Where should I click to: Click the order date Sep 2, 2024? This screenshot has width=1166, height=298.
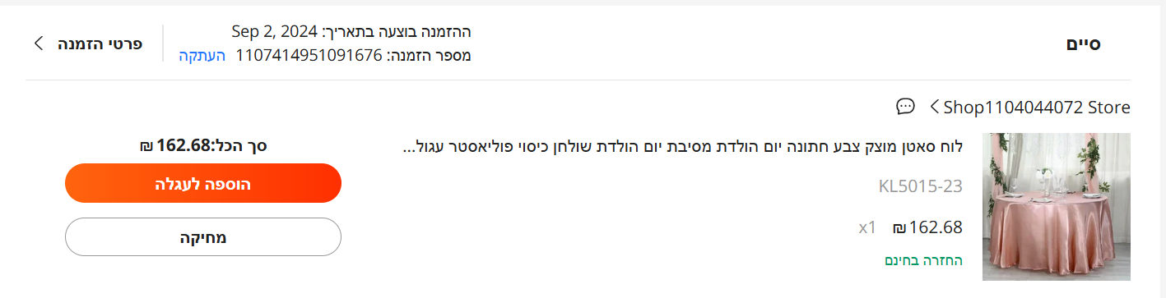click(x=274, y=32)
